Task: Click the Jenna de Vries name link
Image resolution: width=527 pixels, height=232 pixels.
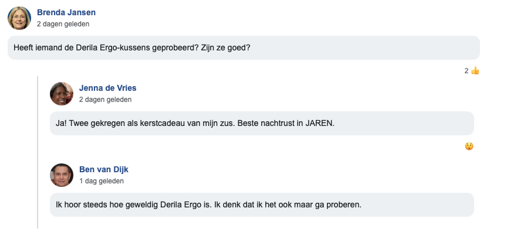Action: pyautogui.click(x=108, y=88)
